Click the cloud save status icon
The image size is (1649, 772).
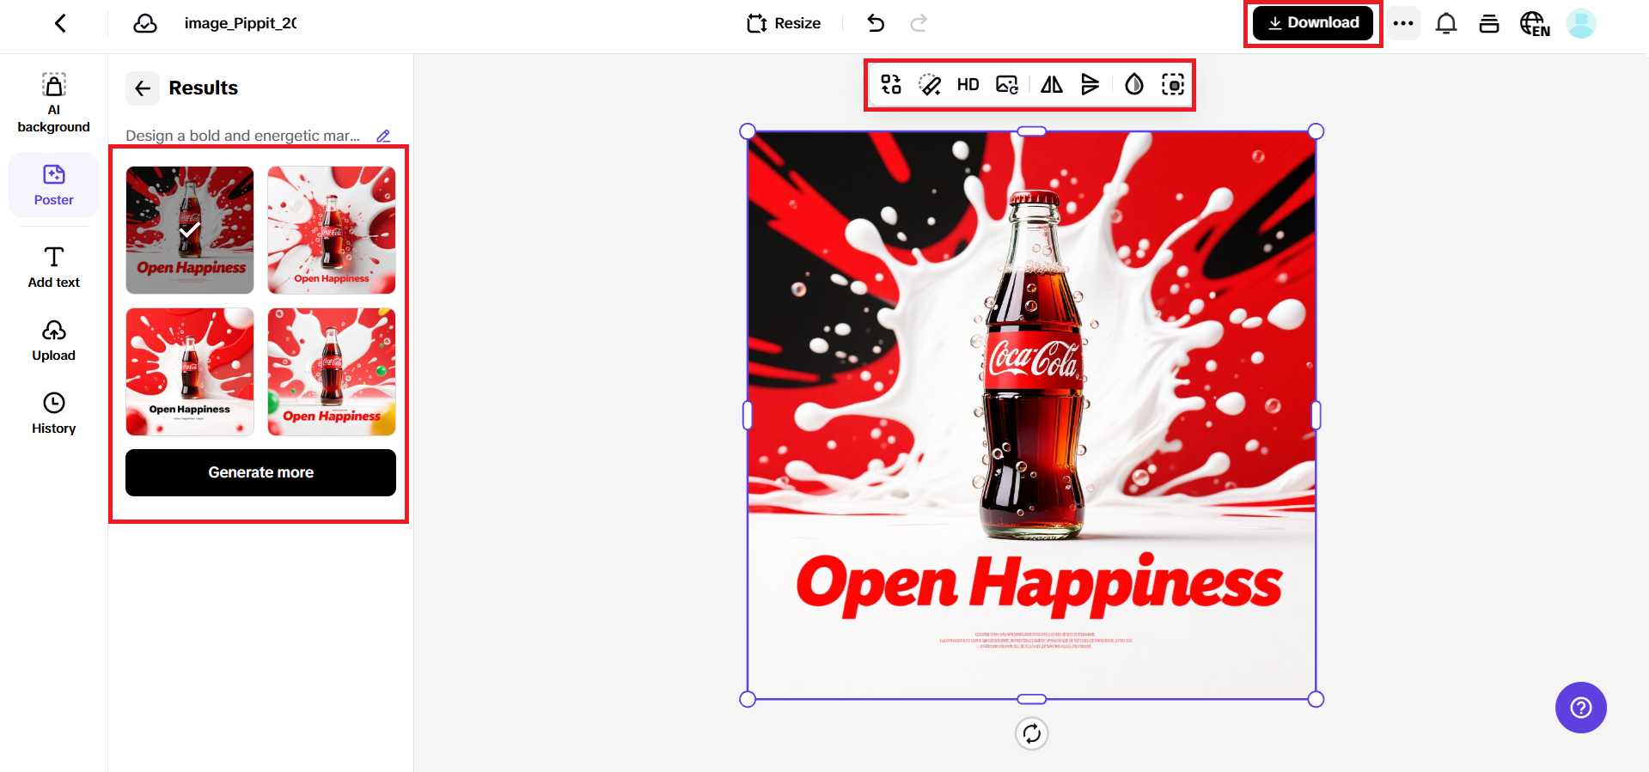pyautogui.click(x=145, y=23)
